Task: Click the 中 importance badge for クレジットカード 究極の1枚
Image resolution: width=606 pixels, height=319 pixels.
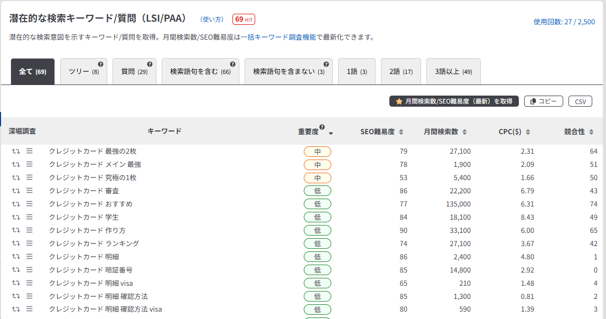Action: click(x=317, y=178)
